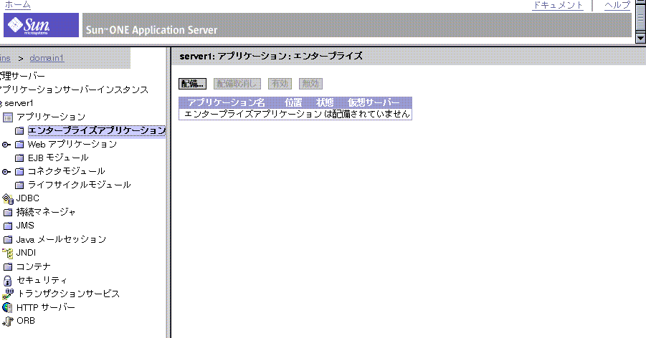Click the header frame scrollbar down arrow
Screen dimensions: 646x338
(x=640, y=38)
